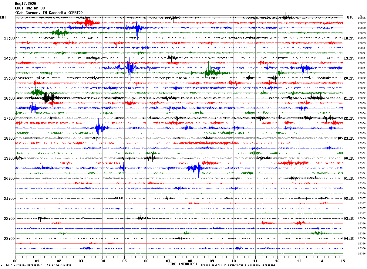Pick minute 09 on the time axis

click(212, 261)
